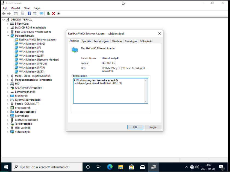Viewport: 230px width, 172px height.
Task: Switch to the Részletek tab
Action: (x=117, y=41)
